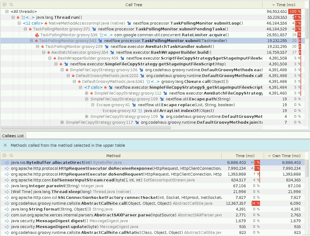Open the Call Tree view settings gear

pyautogui.click(x=4, y=5)
